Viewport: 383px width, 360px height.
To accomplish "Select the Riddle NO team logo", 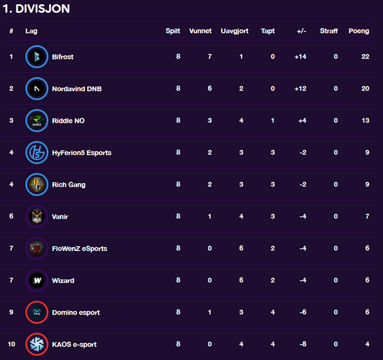I will (37, 120).
